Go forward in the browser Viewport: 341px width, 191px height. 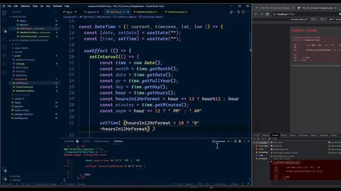coord(262,14)
